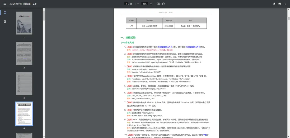This screenshot has height=138, width=290.
Task: Print the PDF document
Action: point(280,4)
